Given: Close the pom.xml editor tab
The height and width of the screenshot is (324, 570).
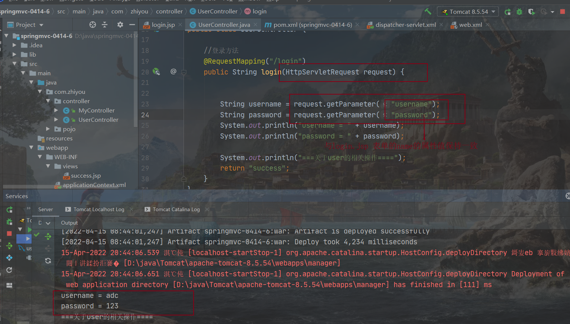Looking at the screenshot, I should [x=357, y=25].
